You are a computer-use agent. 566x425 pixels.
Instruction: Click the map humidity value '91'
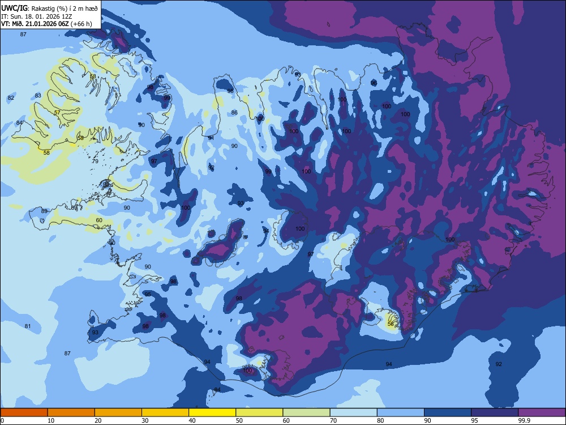211,138
